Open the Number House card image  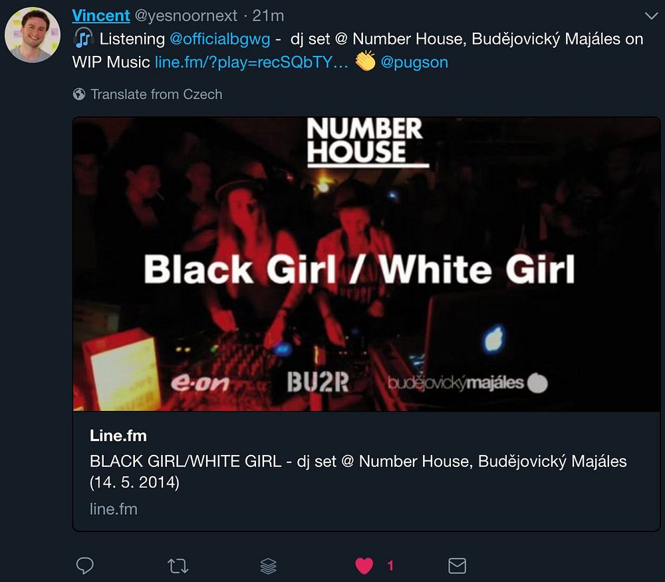pyautogui.click(x=366, y=264)
